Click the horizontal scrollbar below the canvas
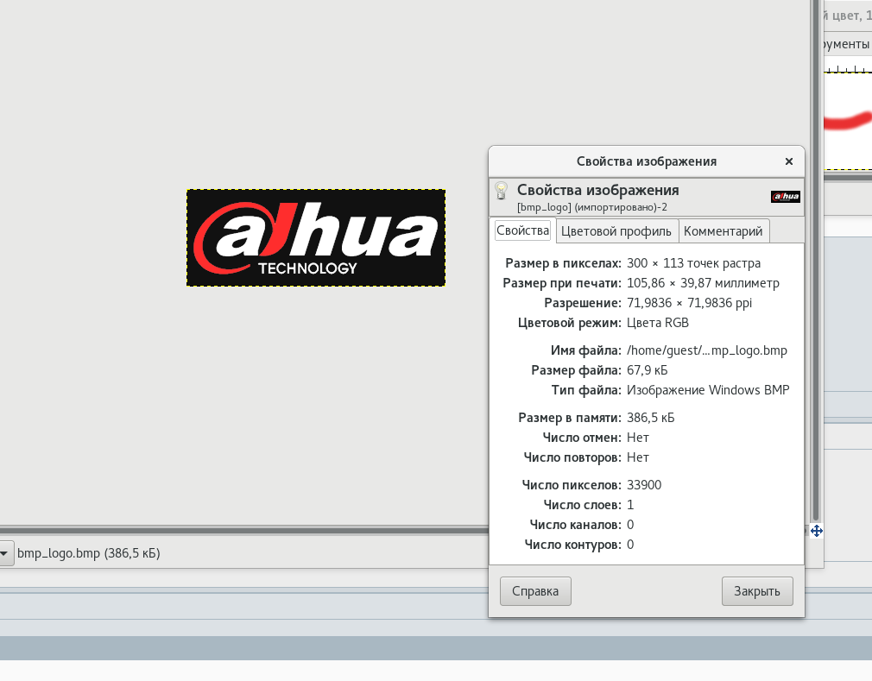The width and height of the screenshot is (872, 681). pyautogui.click(x=242, y=531)
